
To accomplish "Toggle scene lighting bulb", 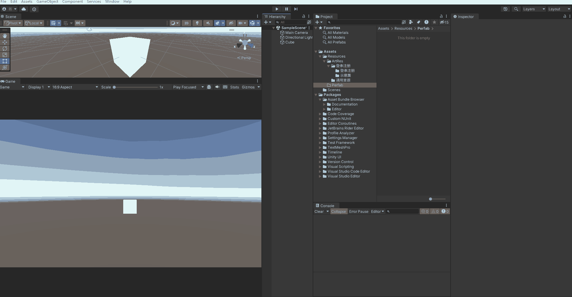I will [197, 23].
